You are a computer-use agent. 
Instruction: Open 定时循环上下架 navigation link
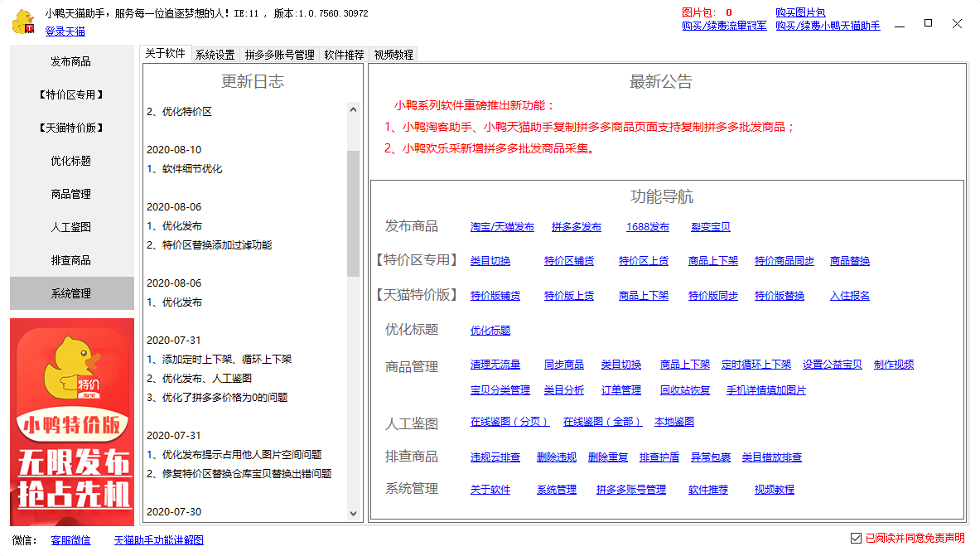[756, 365]
